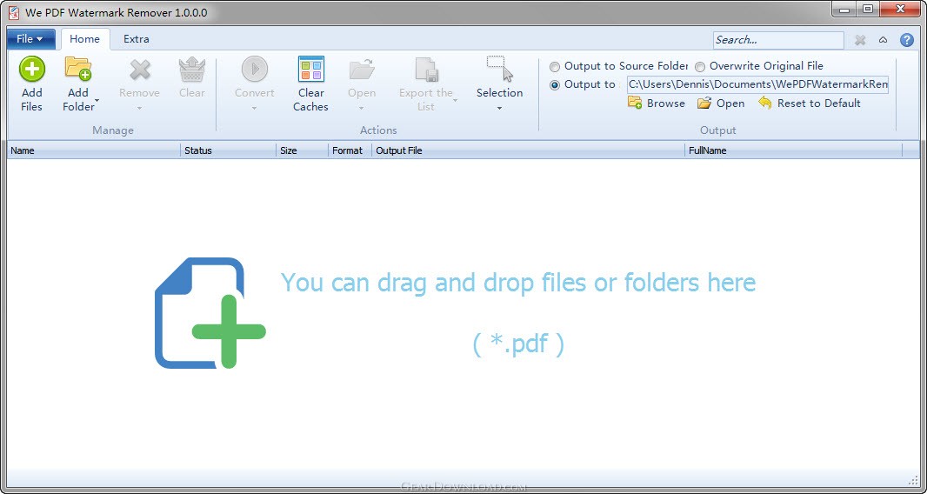
Task: Collapse ribbon with the up caret icon
Action: pyautogui.click(x=884, y=40)
